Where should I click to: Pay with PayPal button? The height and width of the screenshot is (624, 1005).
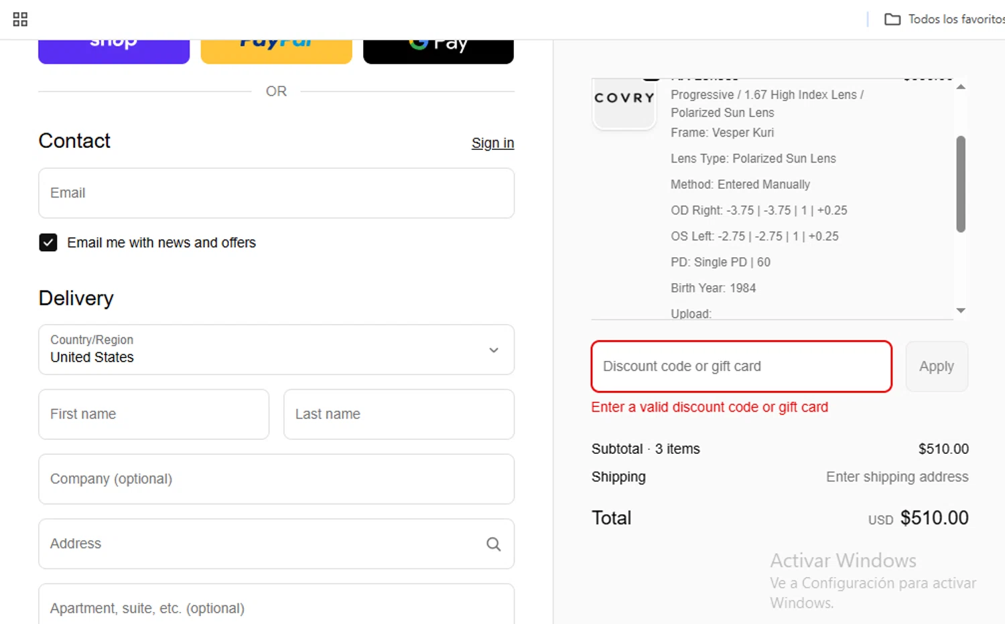coord(276,52)
